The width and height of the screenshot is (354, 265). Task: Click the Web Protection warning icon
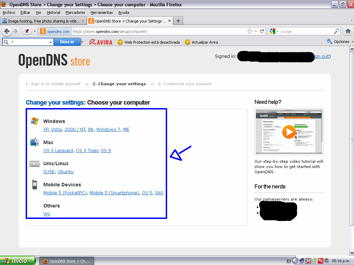coord(120,42)
